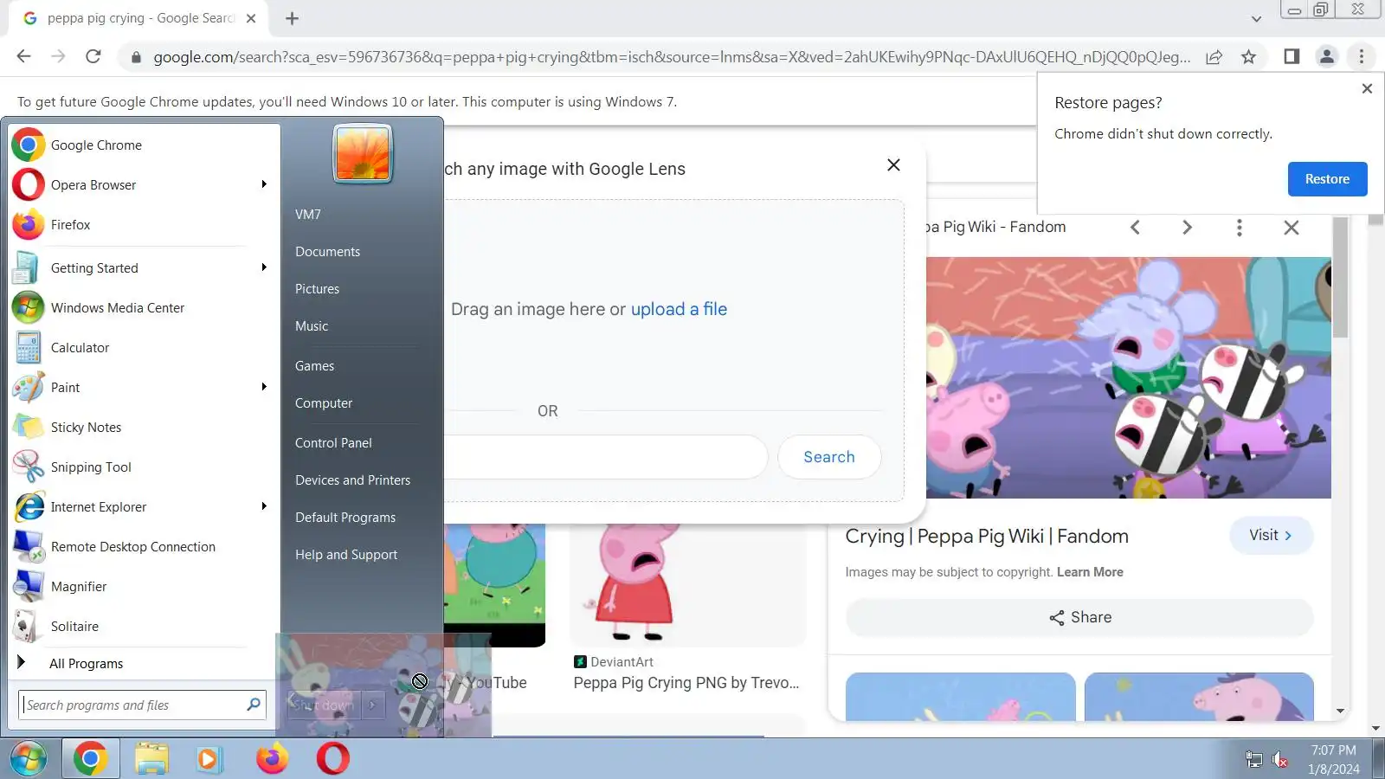Click the network tray icon
The image size is (1385, 779).
1253,760
